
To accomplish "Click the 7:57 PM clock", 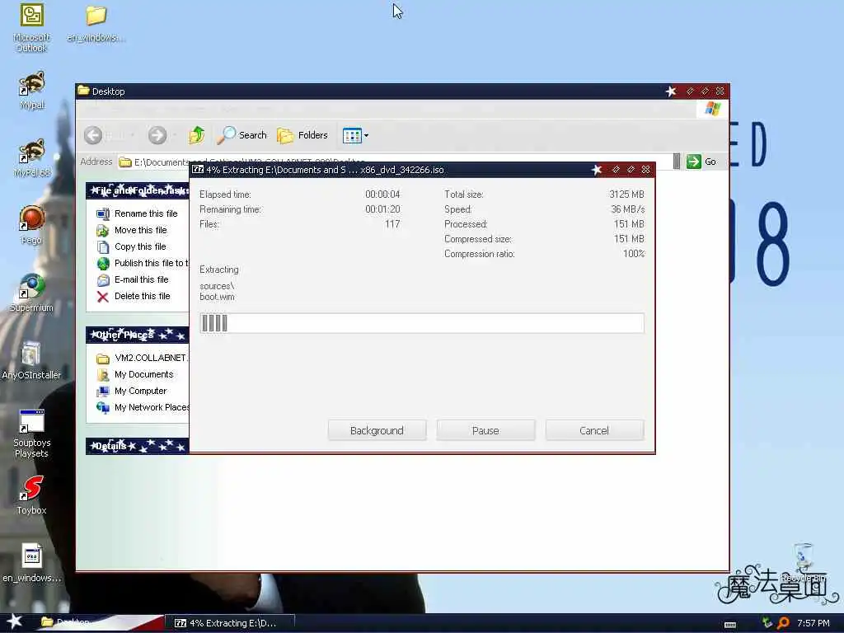I will 814,623.
